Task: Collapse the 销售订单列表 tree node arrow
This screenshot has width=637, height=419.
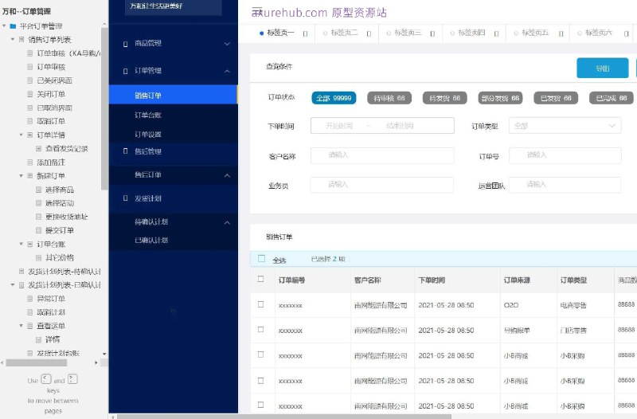Action: 13,39
